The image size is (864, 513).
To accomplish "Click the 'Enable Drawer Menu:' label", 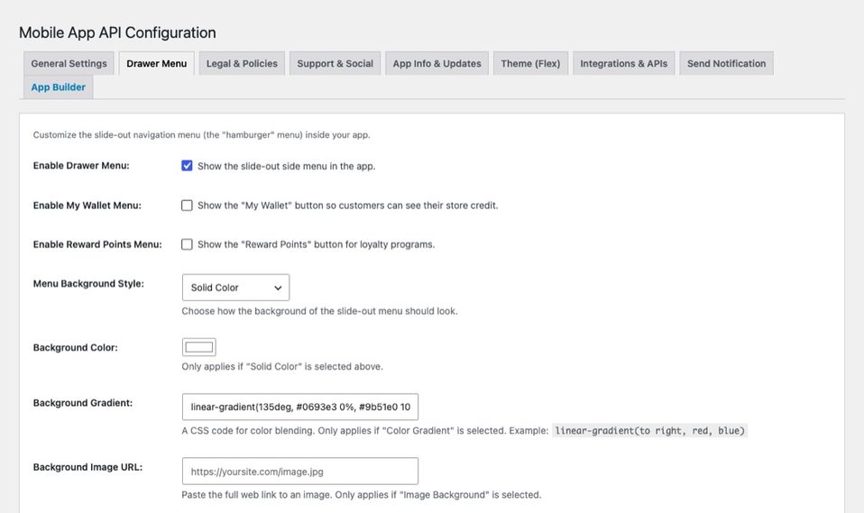I will [x=81, y=166].
